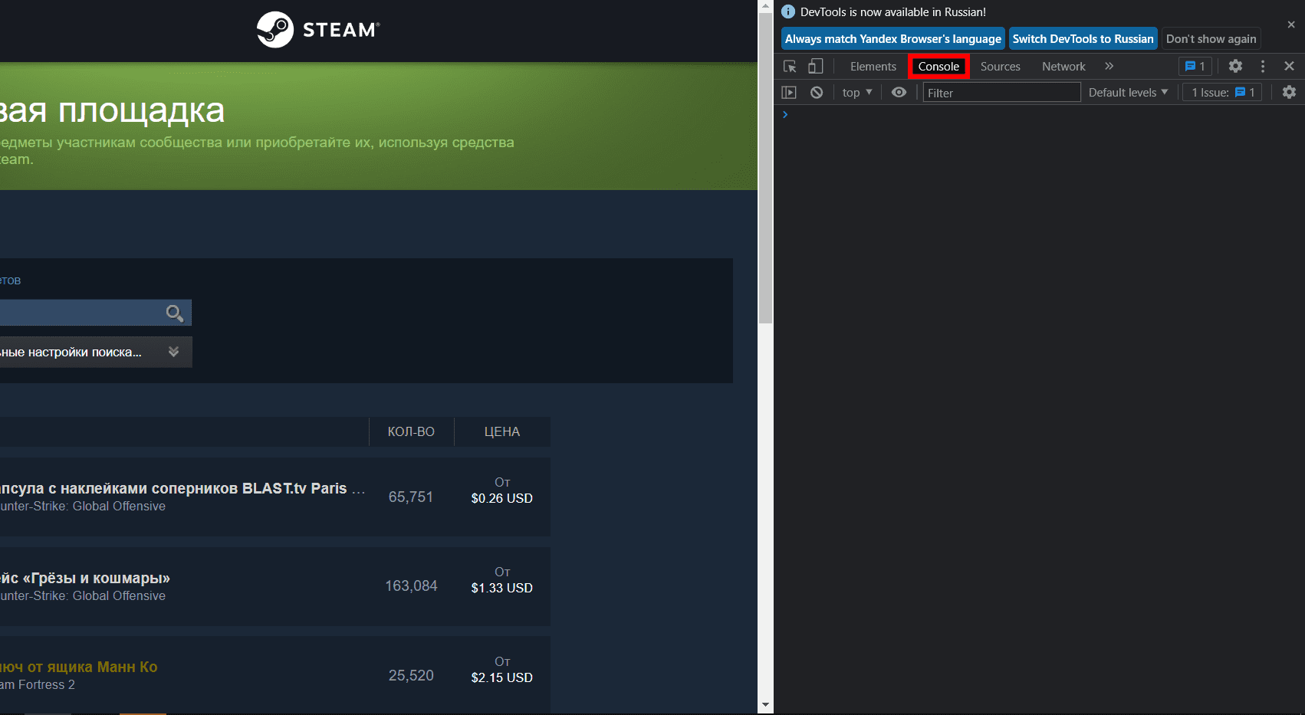Click the scrollbar up arrow
1305x715 pixels.
pos(765,6)
